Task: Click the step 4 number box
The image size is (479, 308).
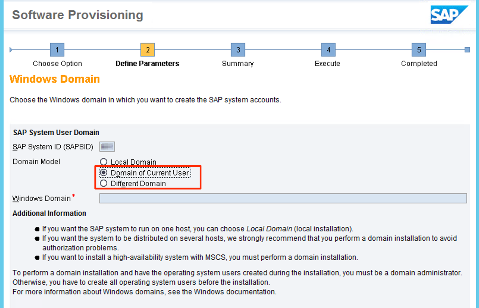Action: point(328,50)
